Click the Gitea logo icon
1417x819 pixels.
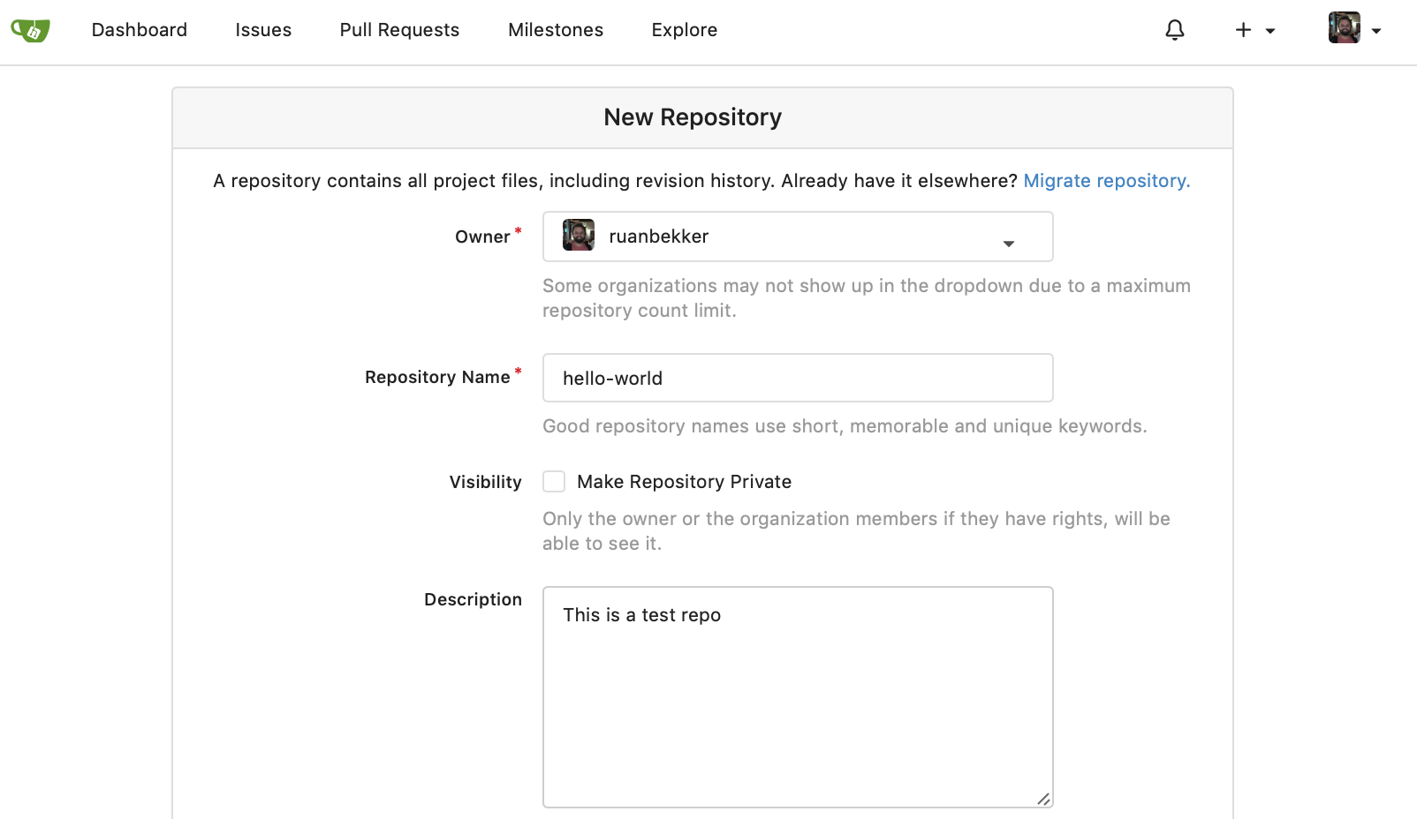[30, 30]
